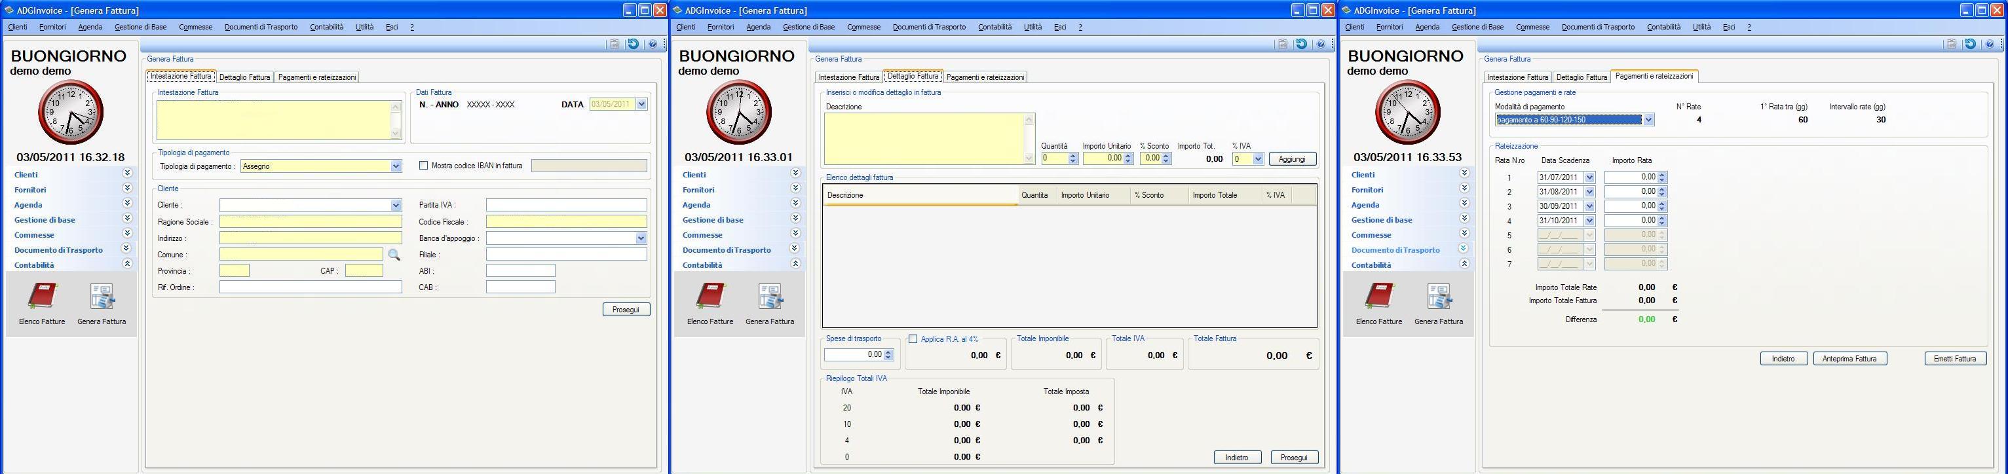Expand the Banca d'appoggio dropdown

pos(641,238)
